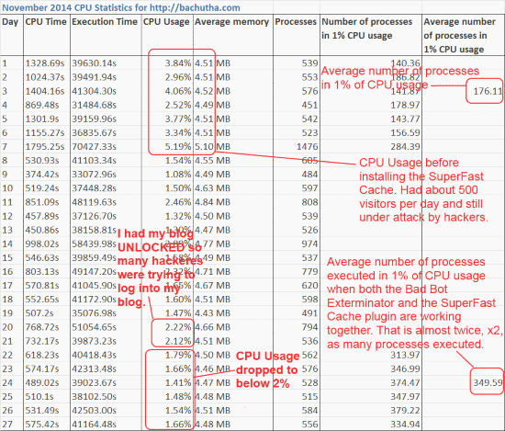Click CPU Time cell 546.63s
This screenshot has height=431, width=505.
42,258
